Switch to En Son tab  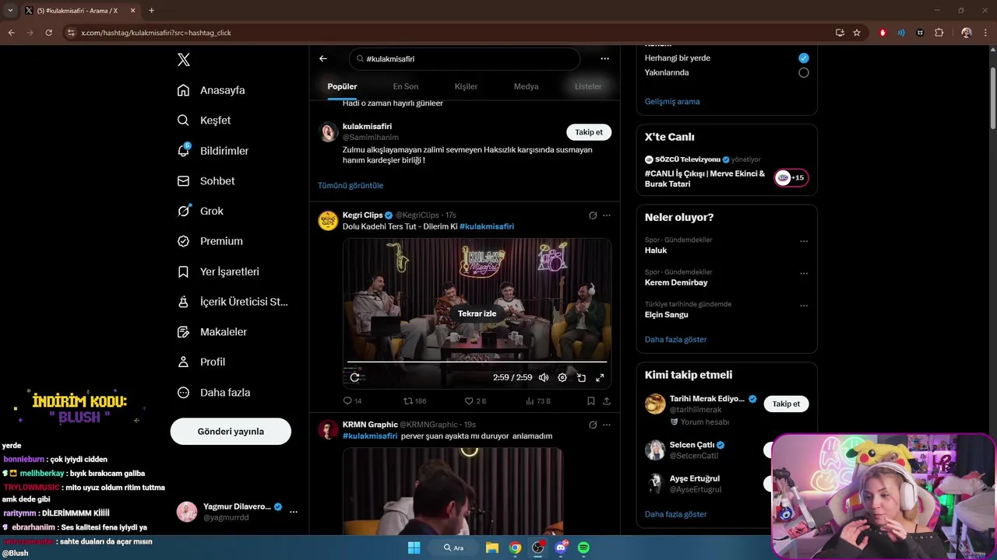(405, 86)
